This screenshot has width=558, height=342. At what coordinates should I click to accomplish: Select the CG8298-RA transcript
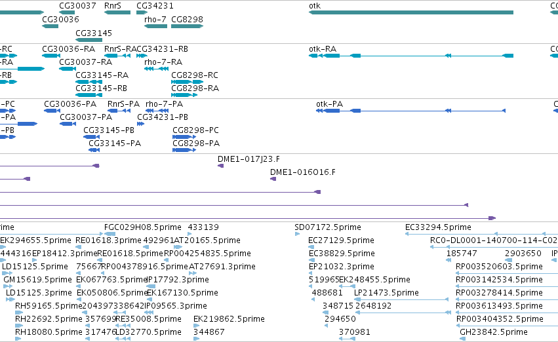pyautogui.click(x=184, y=95)
